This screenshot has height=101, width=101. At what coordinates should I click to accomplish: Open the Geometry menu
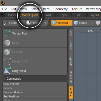(60, 9)
